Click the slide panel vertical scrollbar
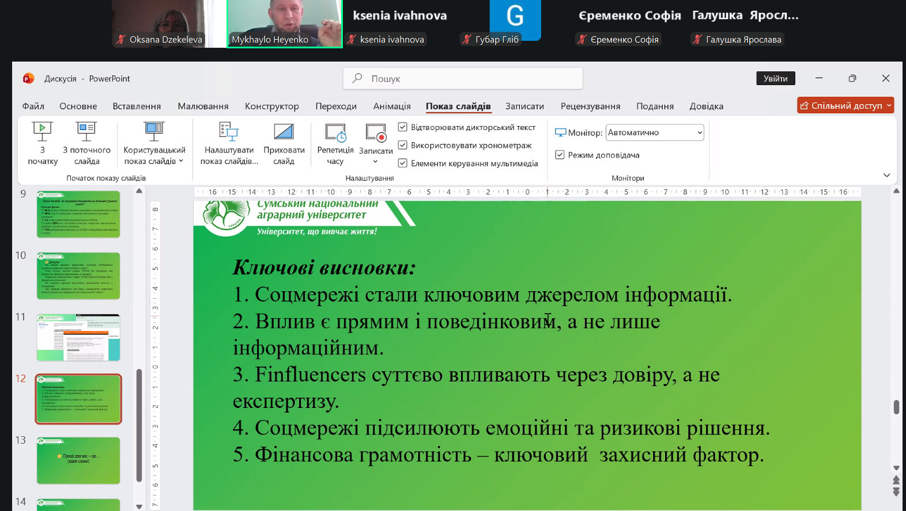This screenshot has height=511, width=906. [x=139, y=426]
